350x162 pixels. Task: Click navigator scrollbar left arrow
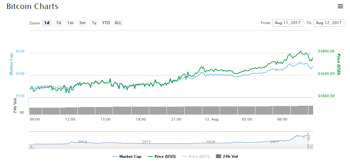31,147
